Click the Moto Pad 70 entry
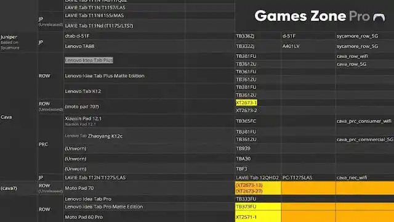The height and width of the screenshot is (222, 394). coord(79,188)
